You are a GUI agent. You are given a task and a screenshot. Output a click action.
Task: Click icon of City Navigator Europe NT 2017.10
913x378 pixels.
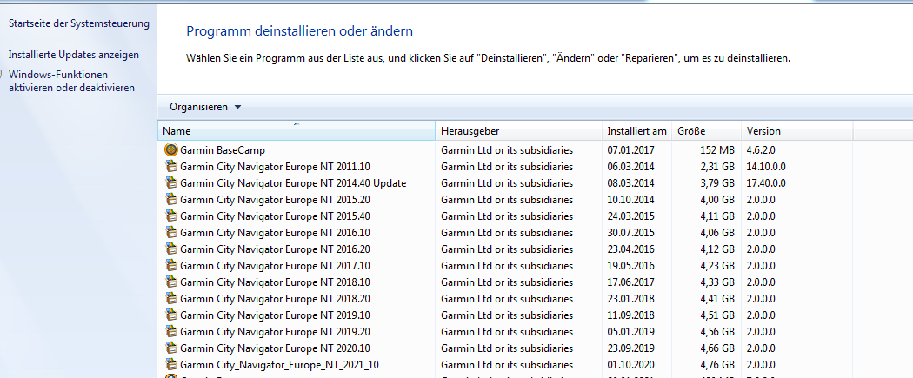(170, 266)
